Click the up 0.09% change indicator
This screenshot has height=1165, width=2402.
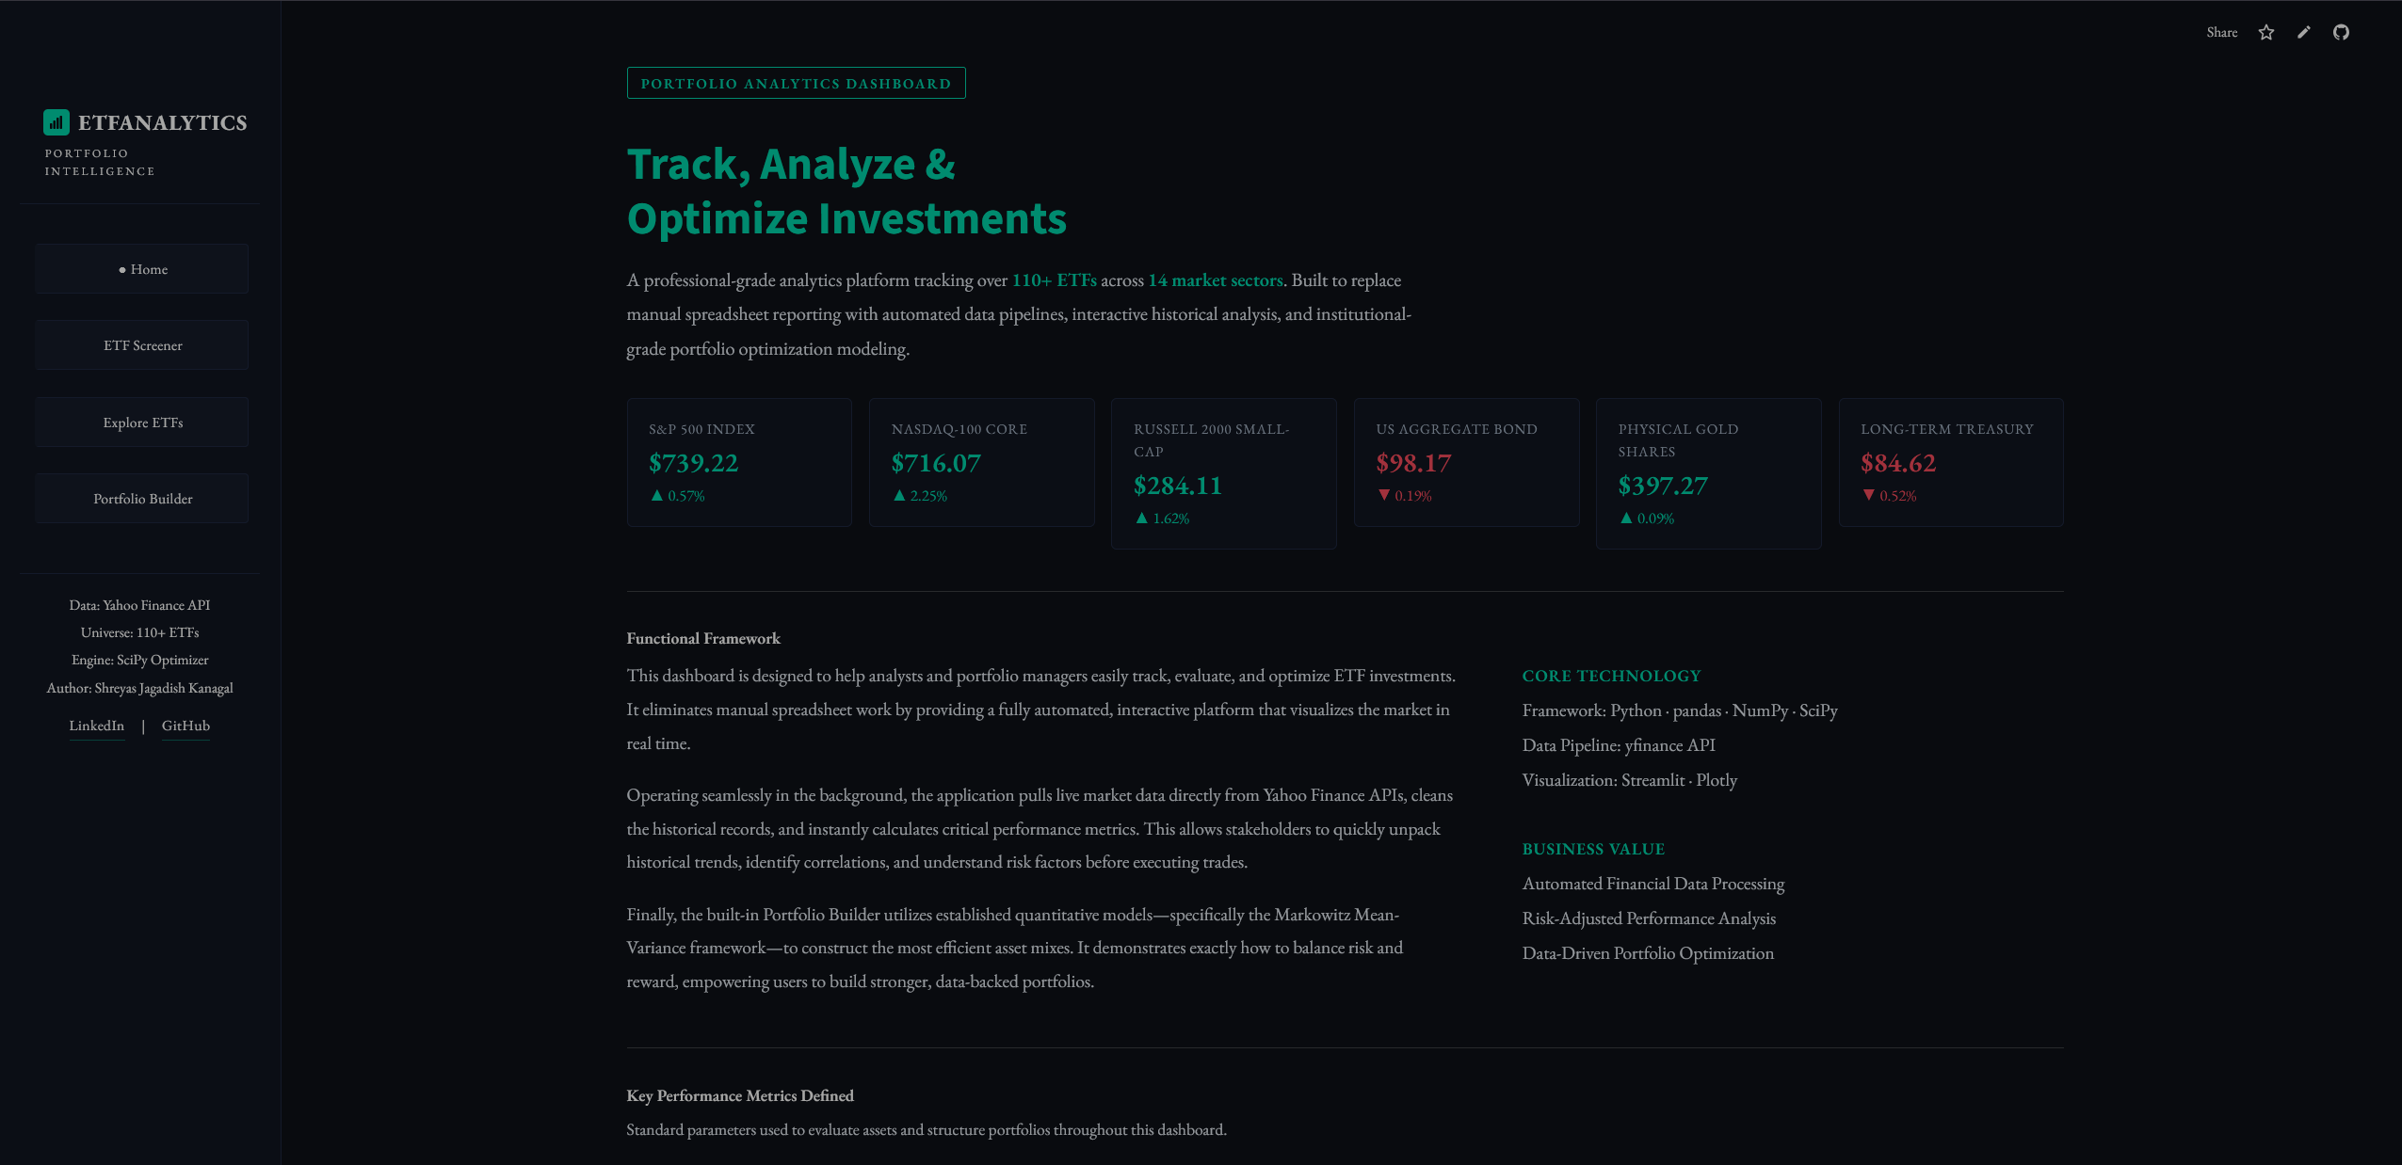coord(1648,519)
